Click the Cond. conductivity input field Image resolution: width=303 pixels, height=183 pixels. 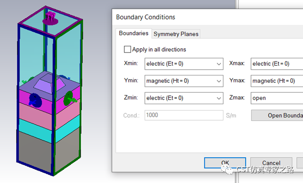click(x=184, y=115)
